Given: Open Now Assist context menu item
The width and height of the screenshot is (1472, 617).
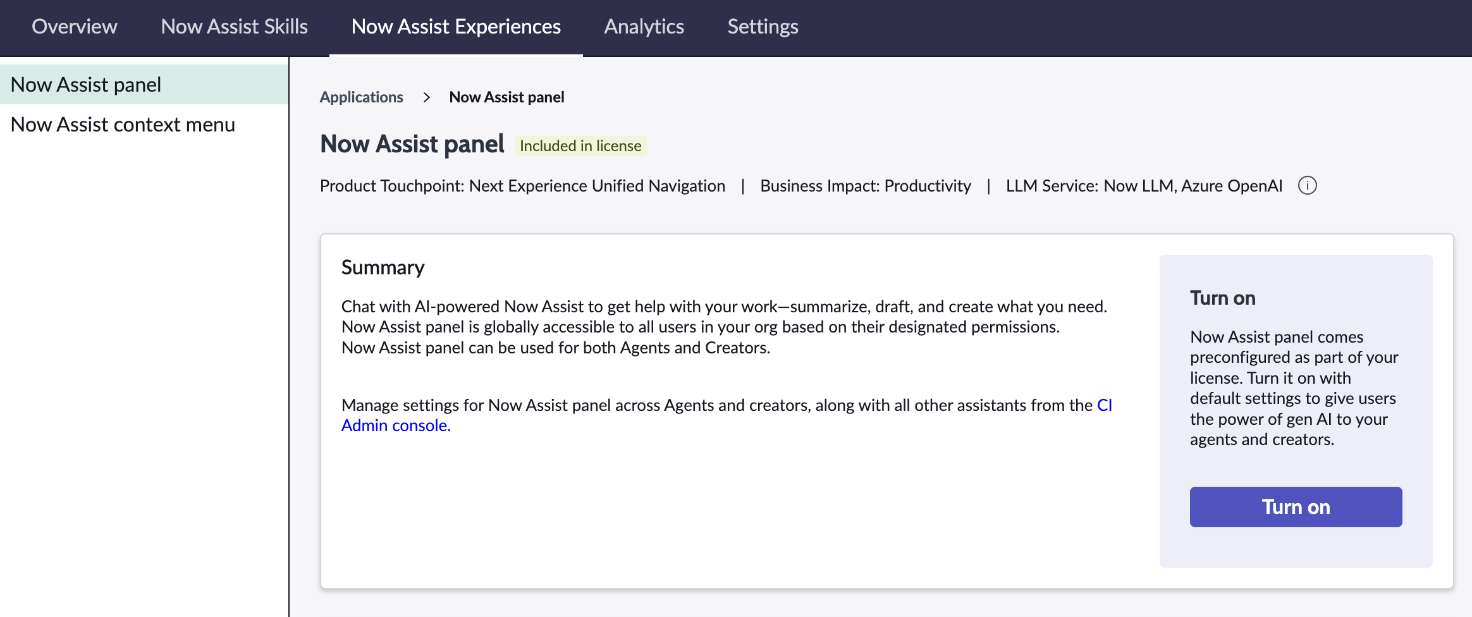Looking at the screenshot, I should [144, 125].
